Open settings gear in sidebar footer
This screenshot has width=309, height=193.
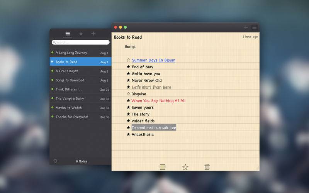click(x=55, y=161)
